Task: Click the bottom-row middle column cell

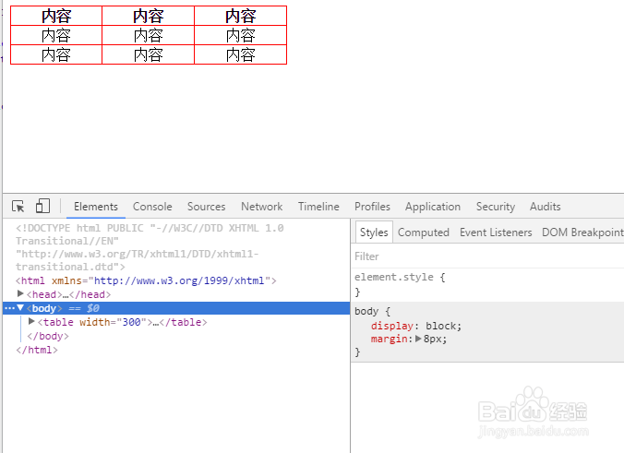Action: pyautogui.click(x=148, y=54)
